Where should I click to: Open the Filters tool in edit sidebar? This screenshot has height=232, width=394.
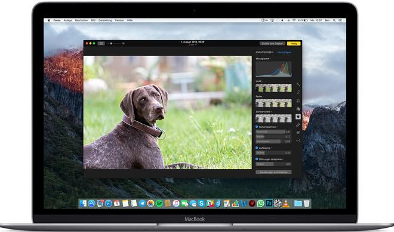[298, 108]
